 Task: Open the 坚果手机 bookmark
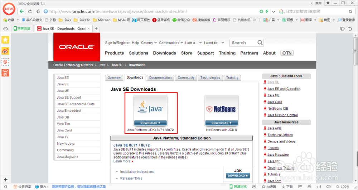(x=161, y=20)
